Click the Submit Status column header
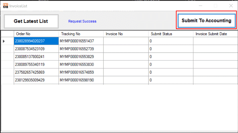 (x=171, y=34)
